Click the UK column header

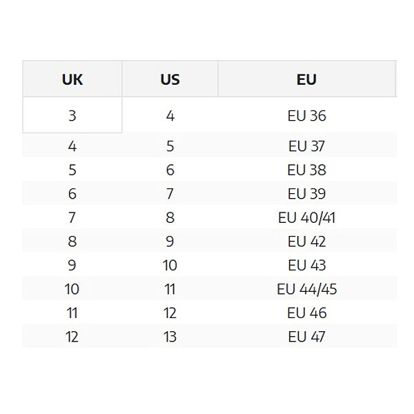tap(72, 79)
